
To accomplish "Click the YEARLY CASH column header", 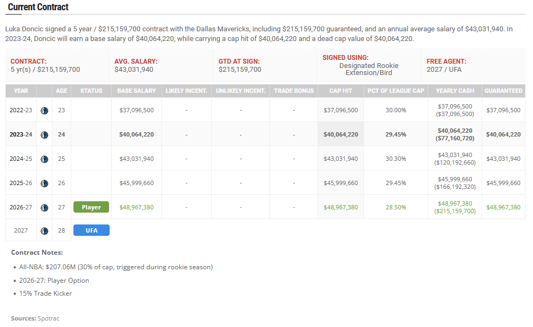I will click(x=455, y=91).
